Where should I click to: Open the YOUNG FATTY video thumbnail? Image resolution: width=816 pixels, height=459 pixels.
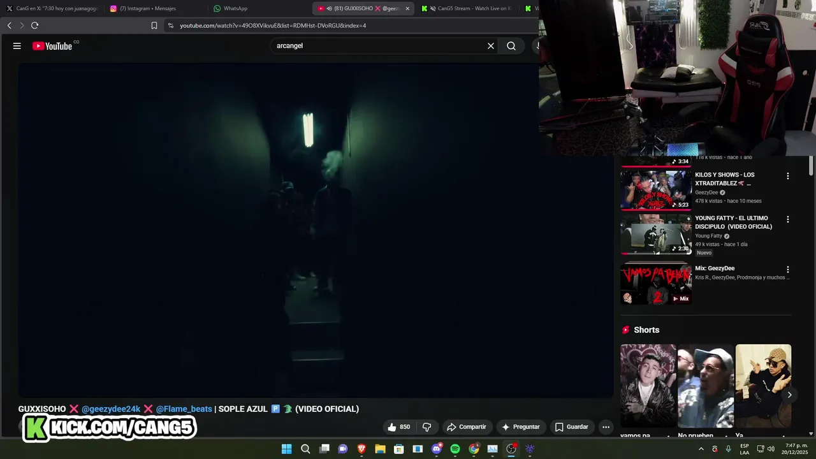pyautogui.click(x=656, y=234)
